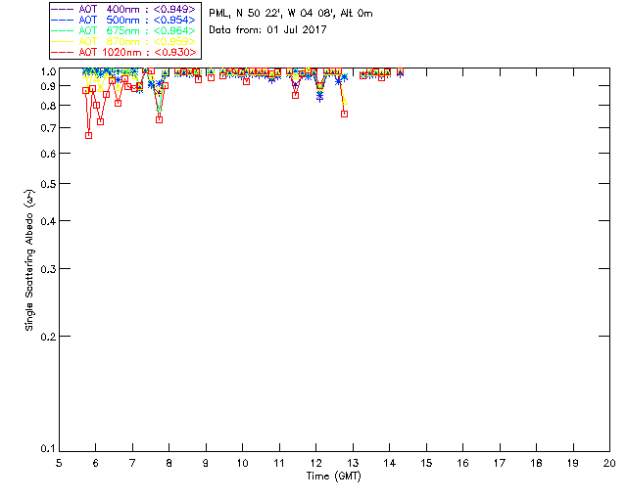Click the AOT 500nm legend entry
The width and height of the screenshot is (627, 501).
point(123,20)
